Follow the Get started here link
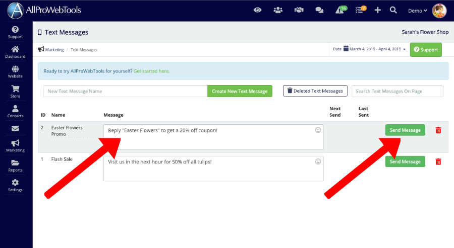 (x=151, y=71)
